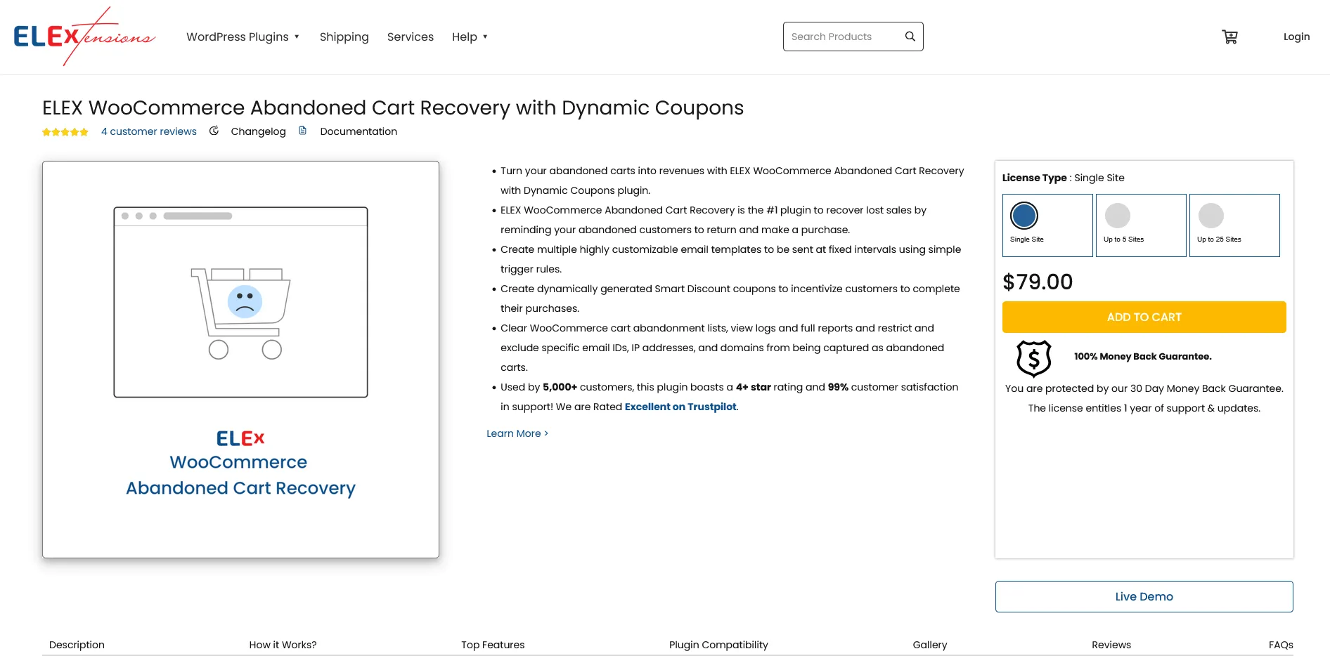This screenshot has height=663, width=1330.
Task: Select the Up to 25 Sites license
Action: click(x=1234, y=225)
